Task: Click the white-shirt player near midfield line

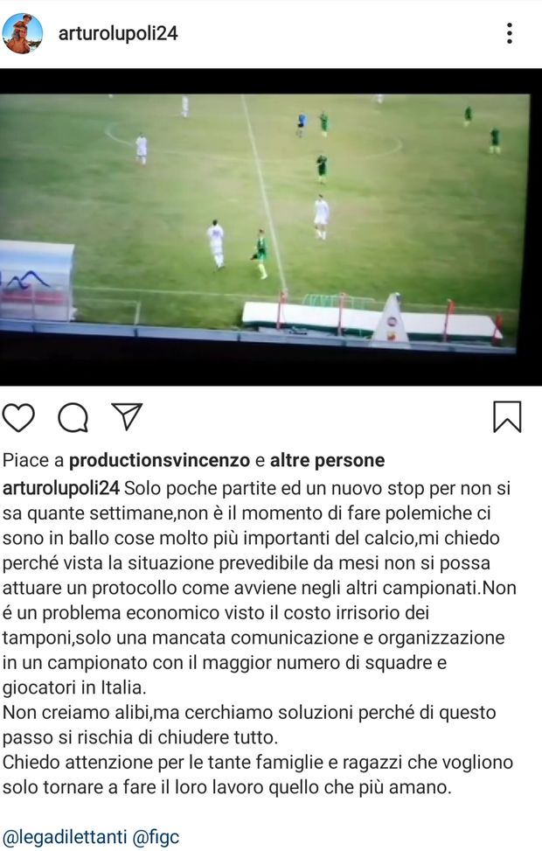Action: click(x=321, y=217)
